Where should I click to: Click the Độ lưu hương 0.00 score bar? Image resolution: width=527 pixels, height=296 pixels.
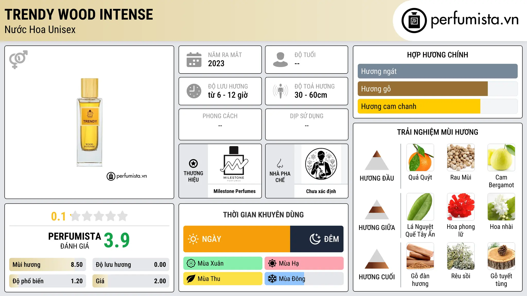click(x=131, y=265)
